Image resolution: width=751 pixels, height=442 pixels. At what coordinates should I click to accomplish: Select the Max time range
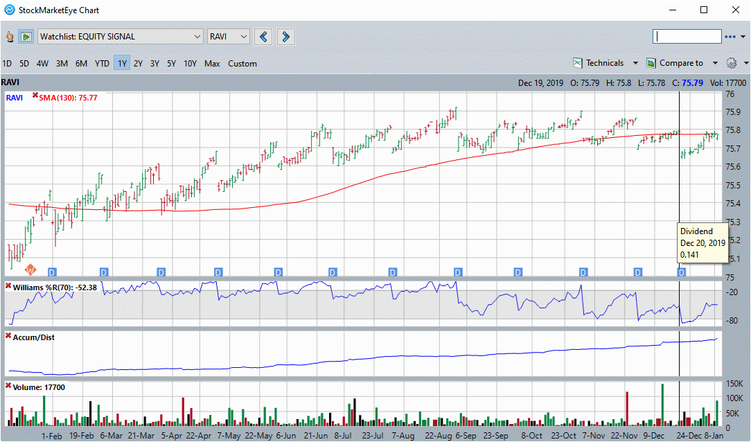coord(212,63)
